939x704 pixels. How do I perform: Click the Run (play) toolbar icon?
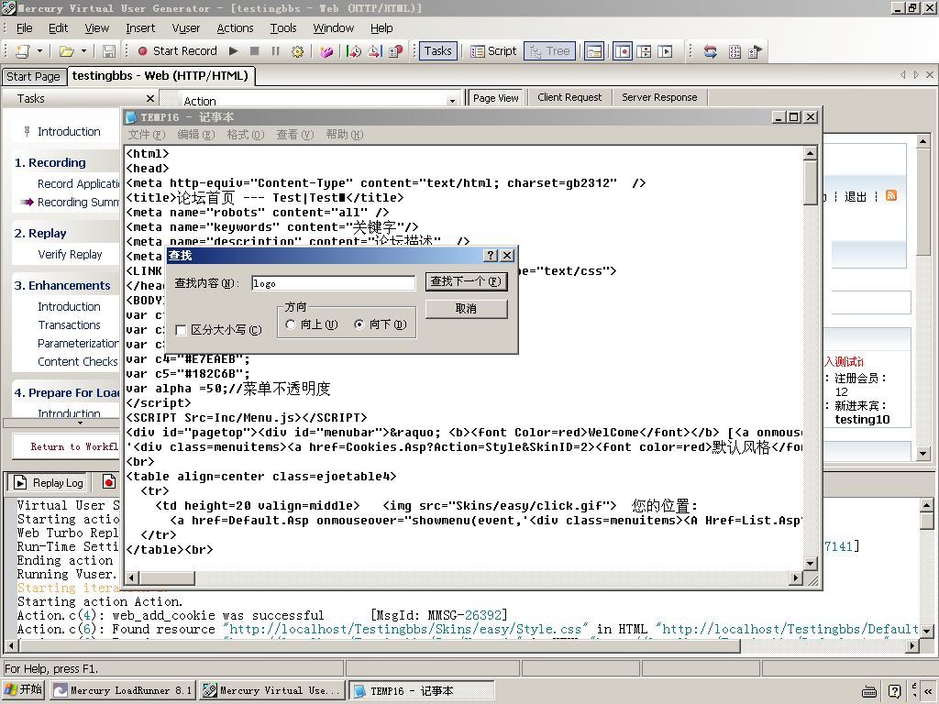(234, 51)
